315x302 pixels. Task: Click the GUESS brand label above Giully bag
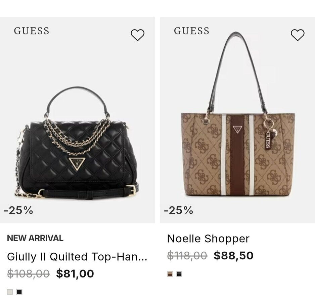pyautogui.click(x=32, y=31)
